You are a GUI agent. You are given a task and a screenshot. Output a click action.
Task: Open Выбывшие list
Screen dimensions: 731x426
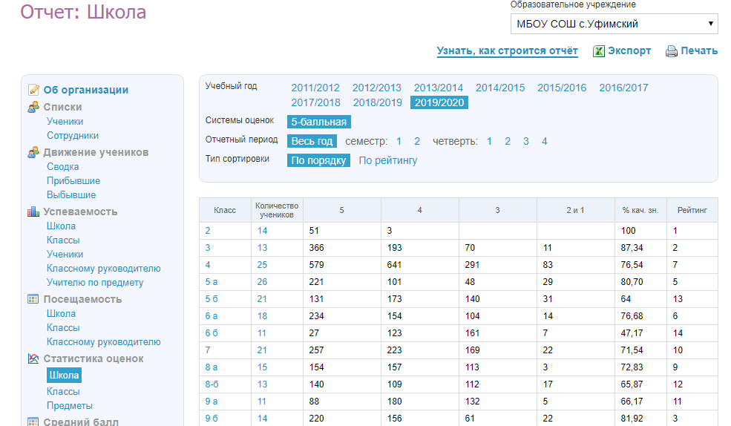71,195
